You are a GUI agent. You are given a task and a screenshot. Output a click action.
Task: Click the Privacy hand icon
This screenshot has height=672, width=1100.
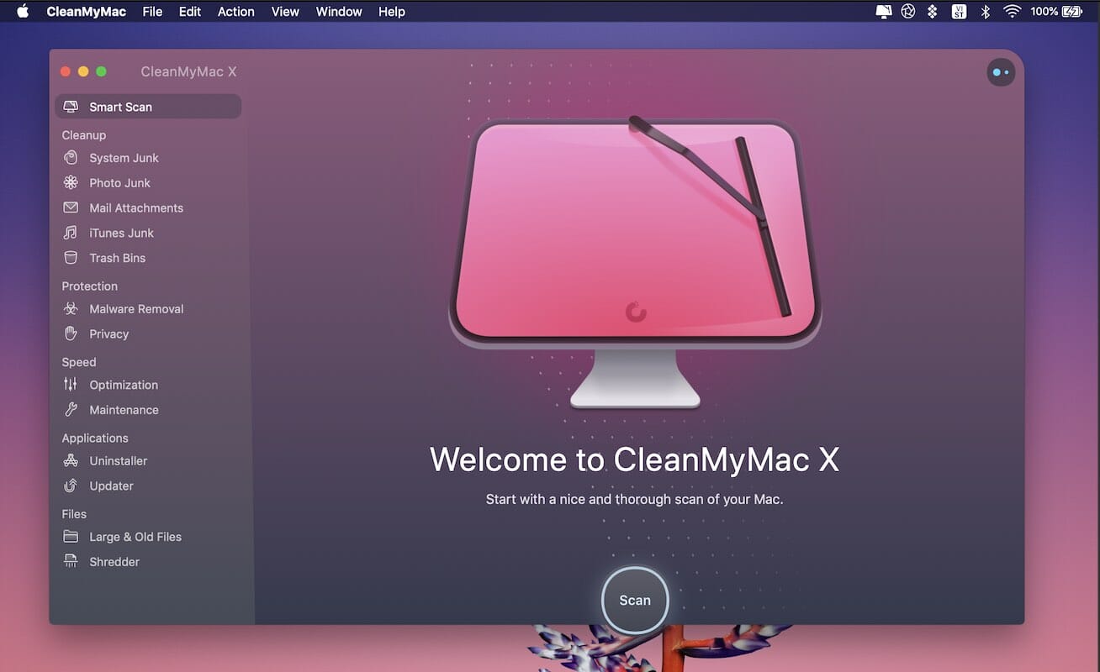71,333
